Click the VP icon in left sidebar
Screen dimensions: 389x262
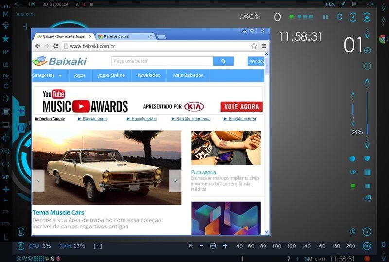(6, 177)
